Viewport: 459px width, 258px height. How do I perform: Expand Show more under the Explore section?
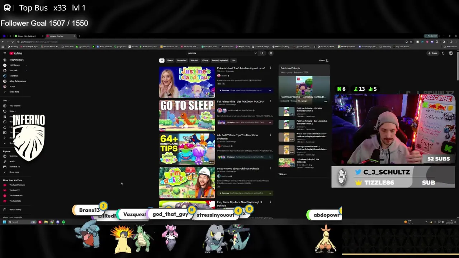[x=11, y=172]
